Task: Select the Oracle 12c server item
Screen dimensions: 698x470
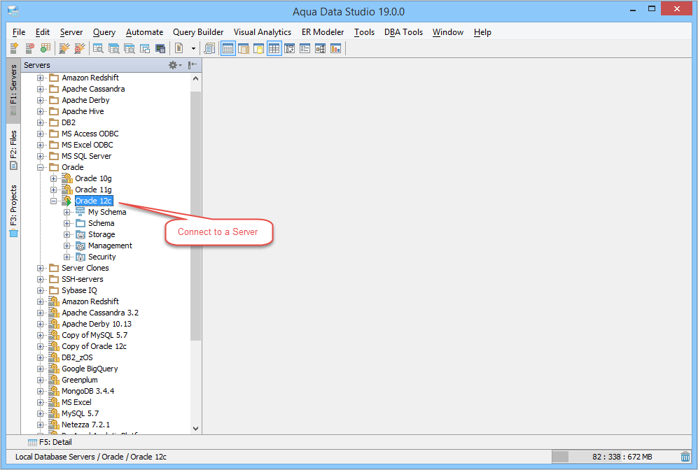Action: pyautogui.click(x=94, y=201)
